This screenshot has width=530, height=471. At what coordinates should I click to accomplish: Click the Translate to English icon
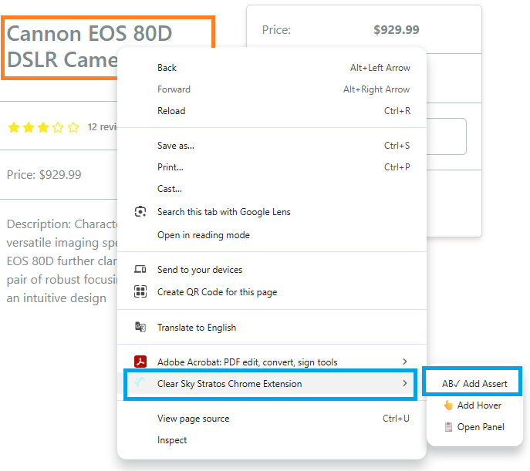140,328
